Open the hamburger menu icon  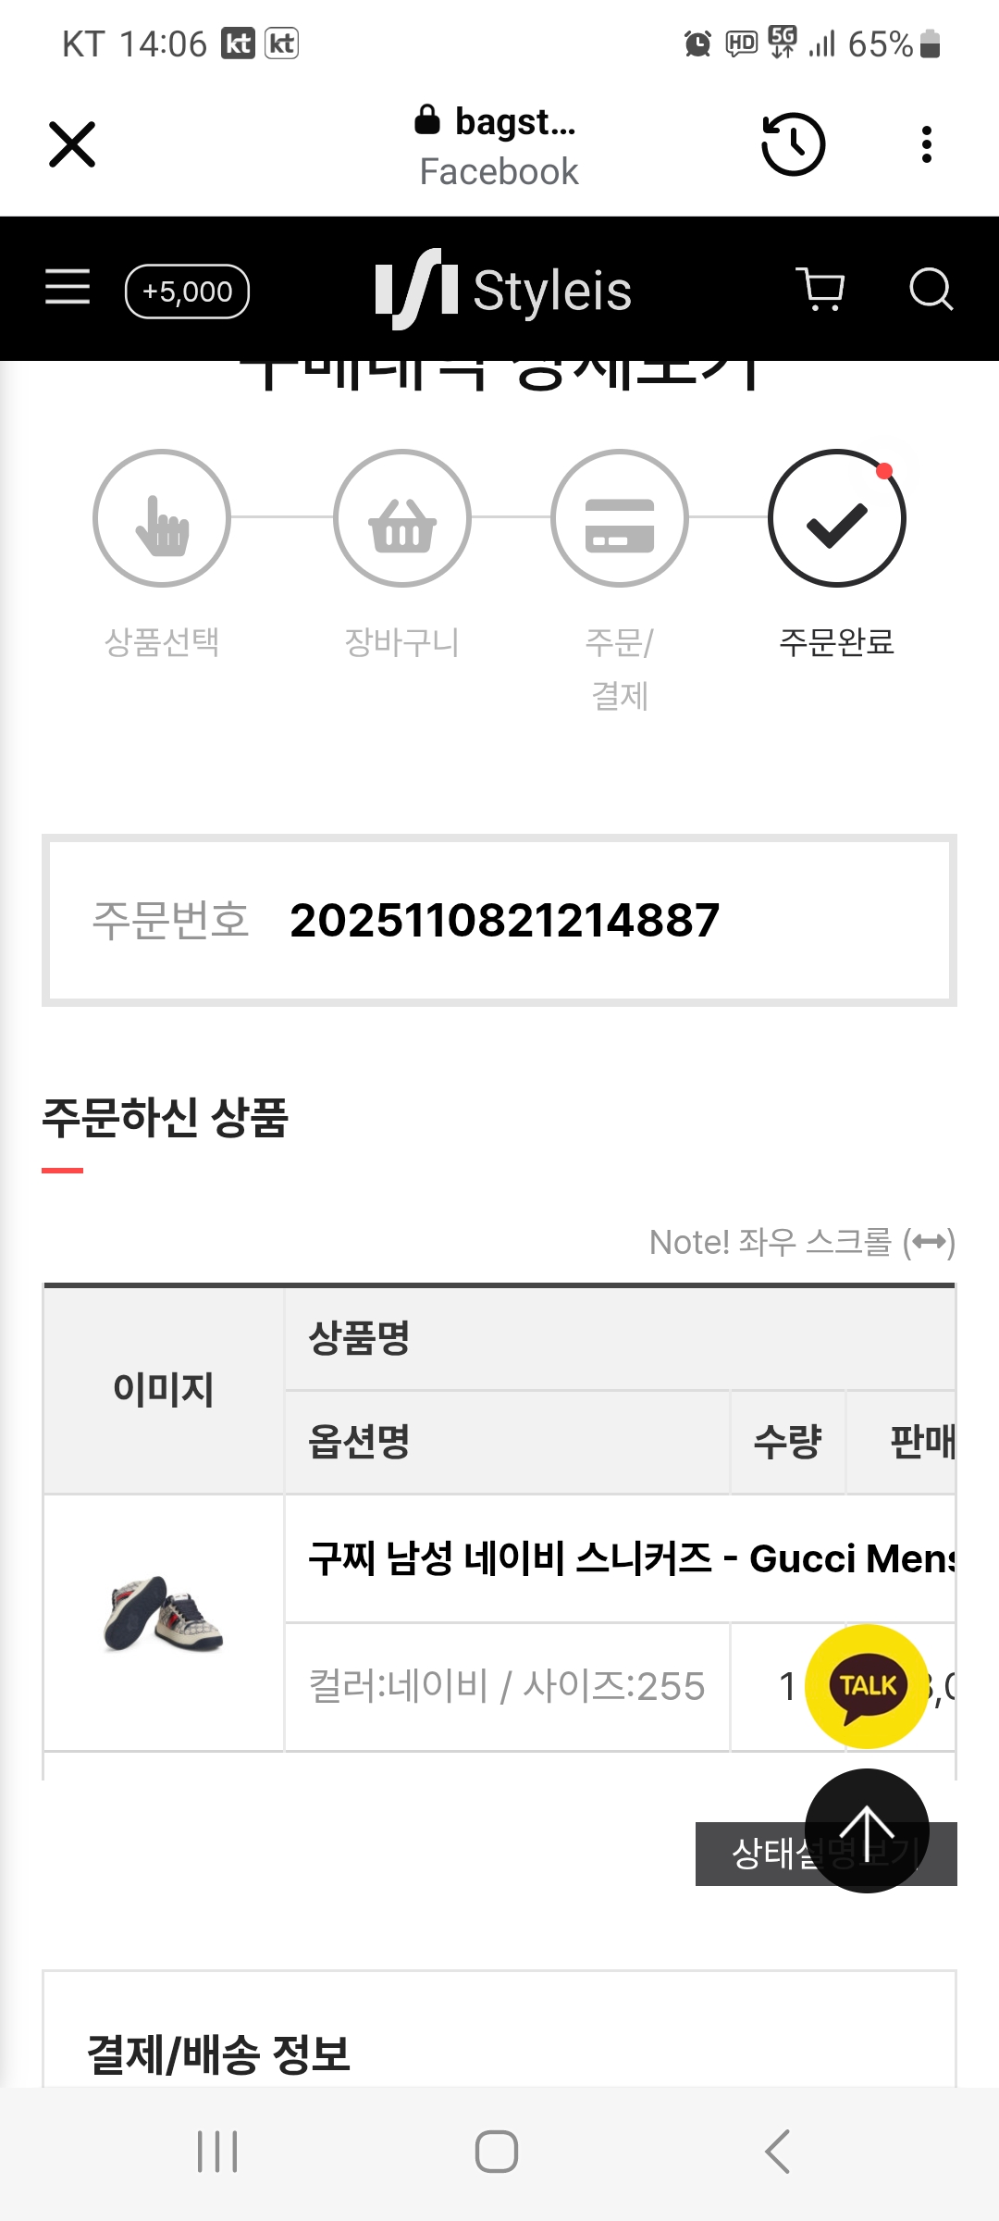point(68,287)
